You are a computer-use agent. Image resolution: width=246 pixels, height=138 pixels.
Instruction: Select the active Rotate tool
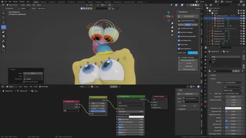click(3, 27)
